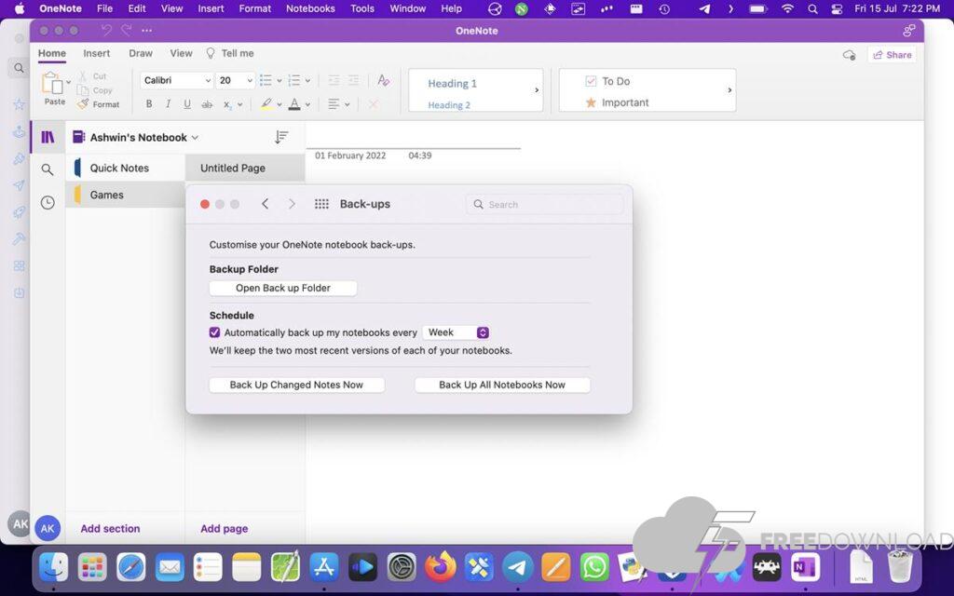Click the preferences Search field
The width and height of the screenshot is (954, 596).
(545, 204)
